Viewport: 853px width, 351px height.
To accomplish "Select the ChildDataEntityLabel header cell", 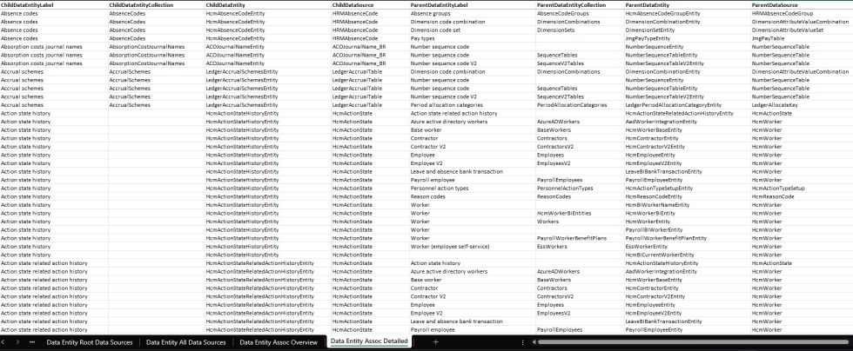I will 27,5.
